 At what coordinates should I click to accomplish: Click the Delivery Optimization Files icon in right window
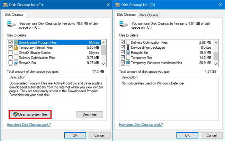coord(128,42)
